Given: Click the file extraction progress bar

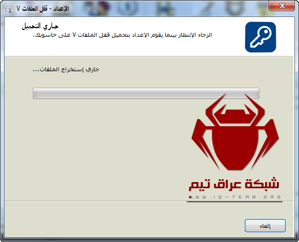Looking at the screenshot, I should click(x=146, y=93).
